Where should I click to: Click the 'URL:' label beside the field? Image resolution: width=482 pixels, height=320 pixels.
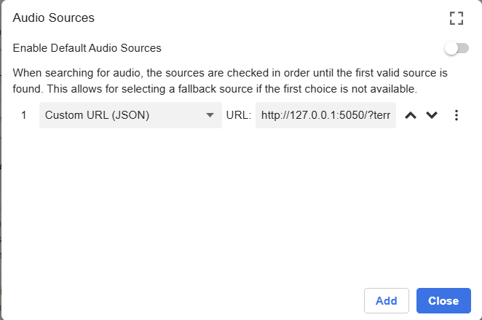coord(239,115)
